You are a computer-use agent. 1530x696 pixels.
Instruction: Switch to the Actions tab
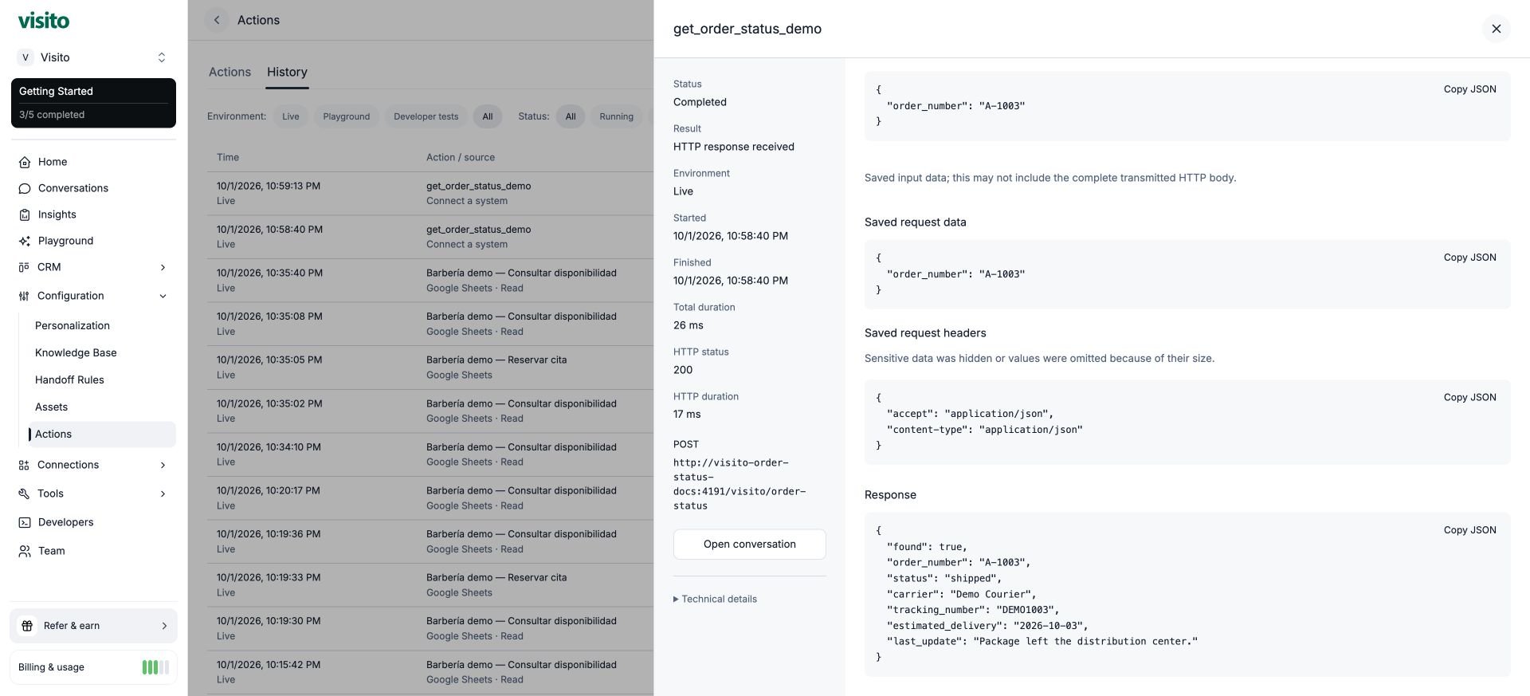pyautogui.click(x=229, y=72)
